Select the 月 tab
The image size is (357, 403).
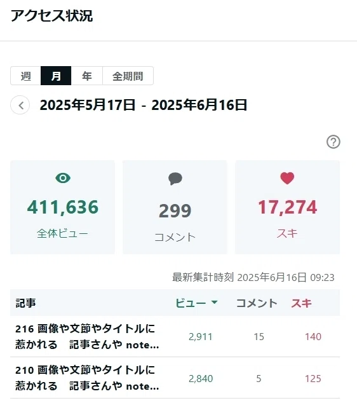pos(56,76)
